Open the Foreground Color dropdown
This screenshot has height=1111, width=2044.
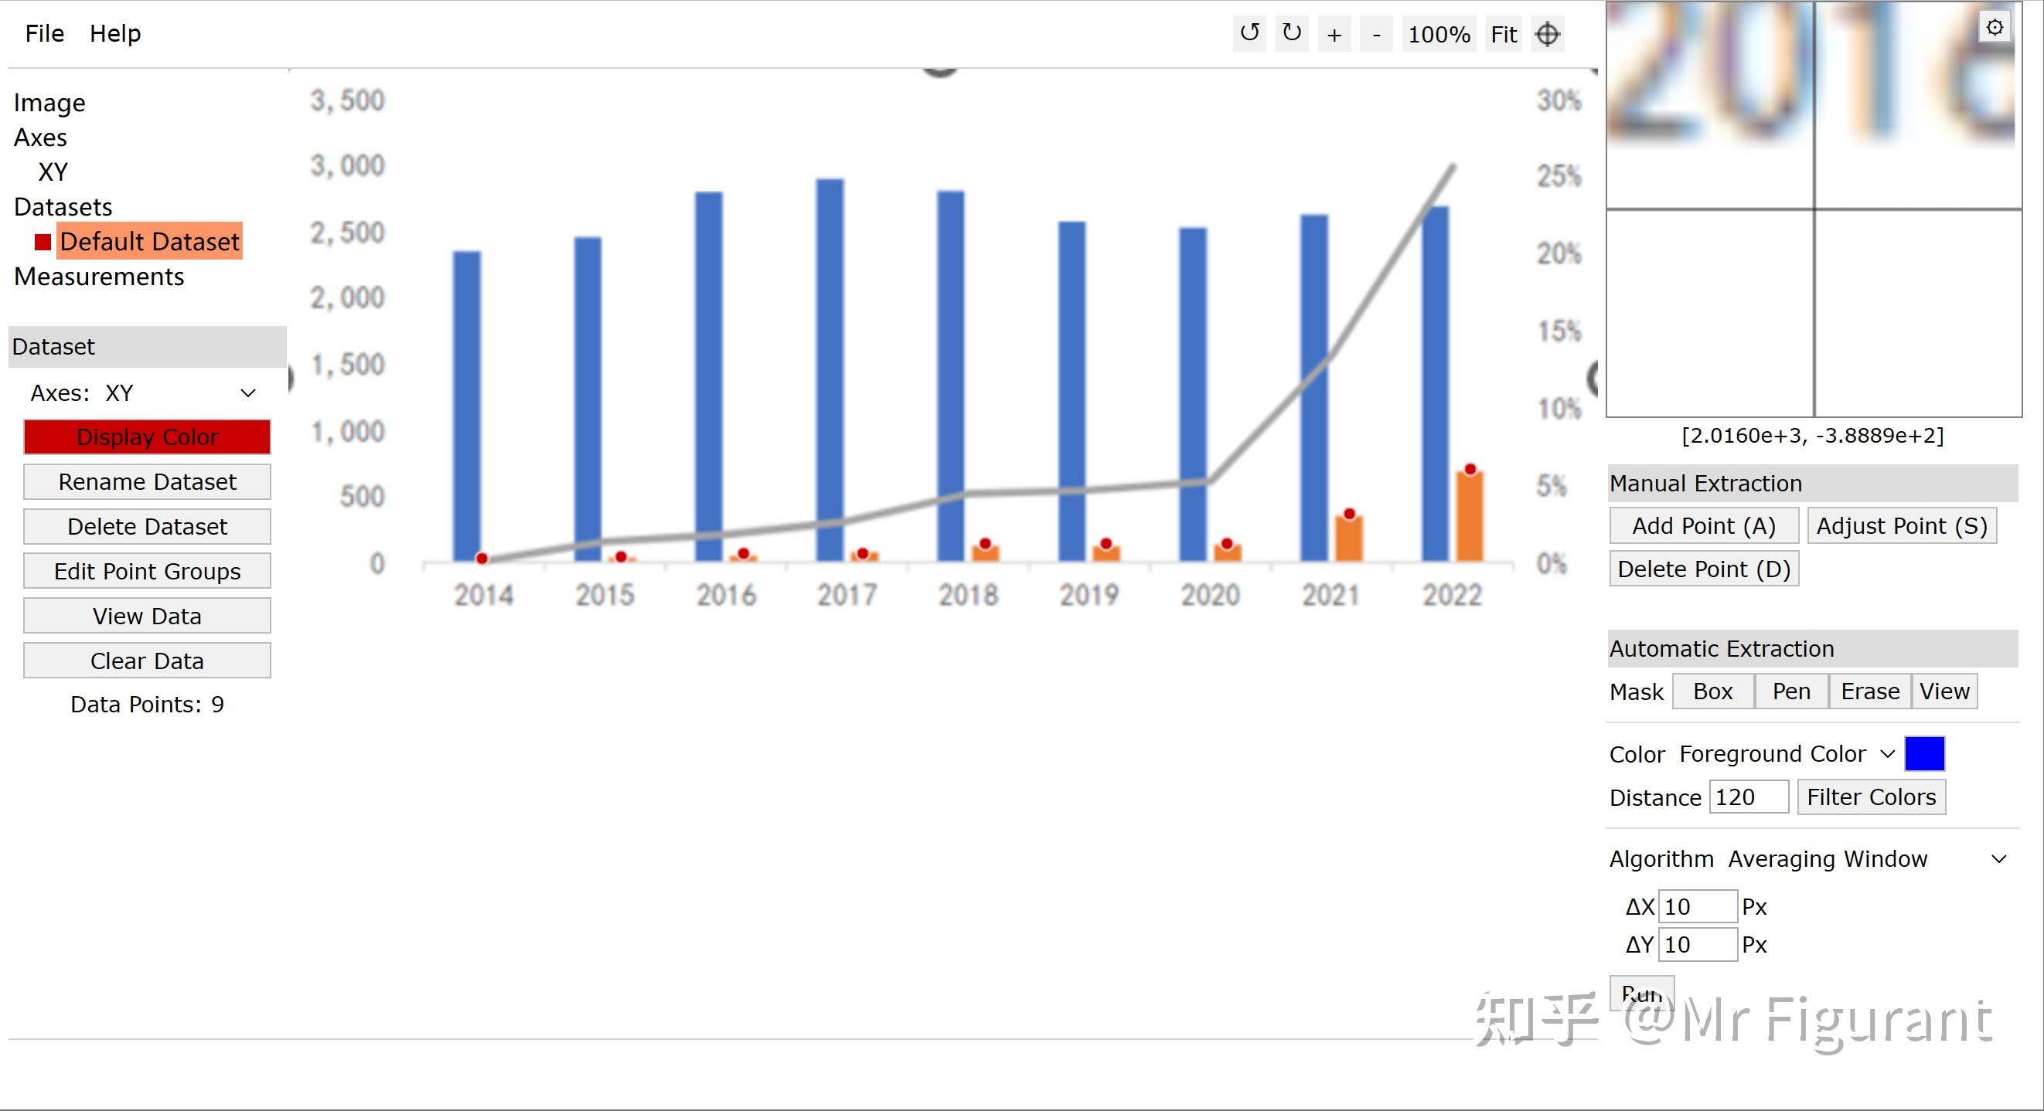(x=1787, y=754)
